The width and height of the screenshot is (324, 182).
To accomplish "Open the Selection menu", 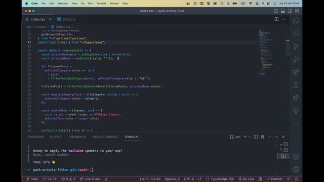I will [x=63, y=4].
